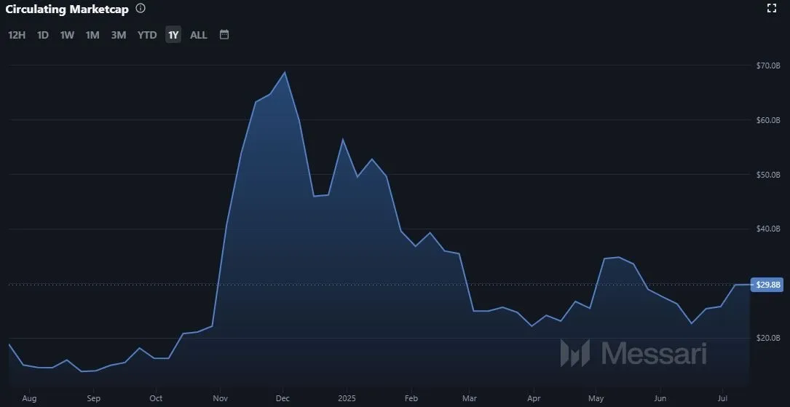Image resolution: width=790 pixels, height=407 pixels.
Task: Select the 1Y time range
Action: pos(173,35)
